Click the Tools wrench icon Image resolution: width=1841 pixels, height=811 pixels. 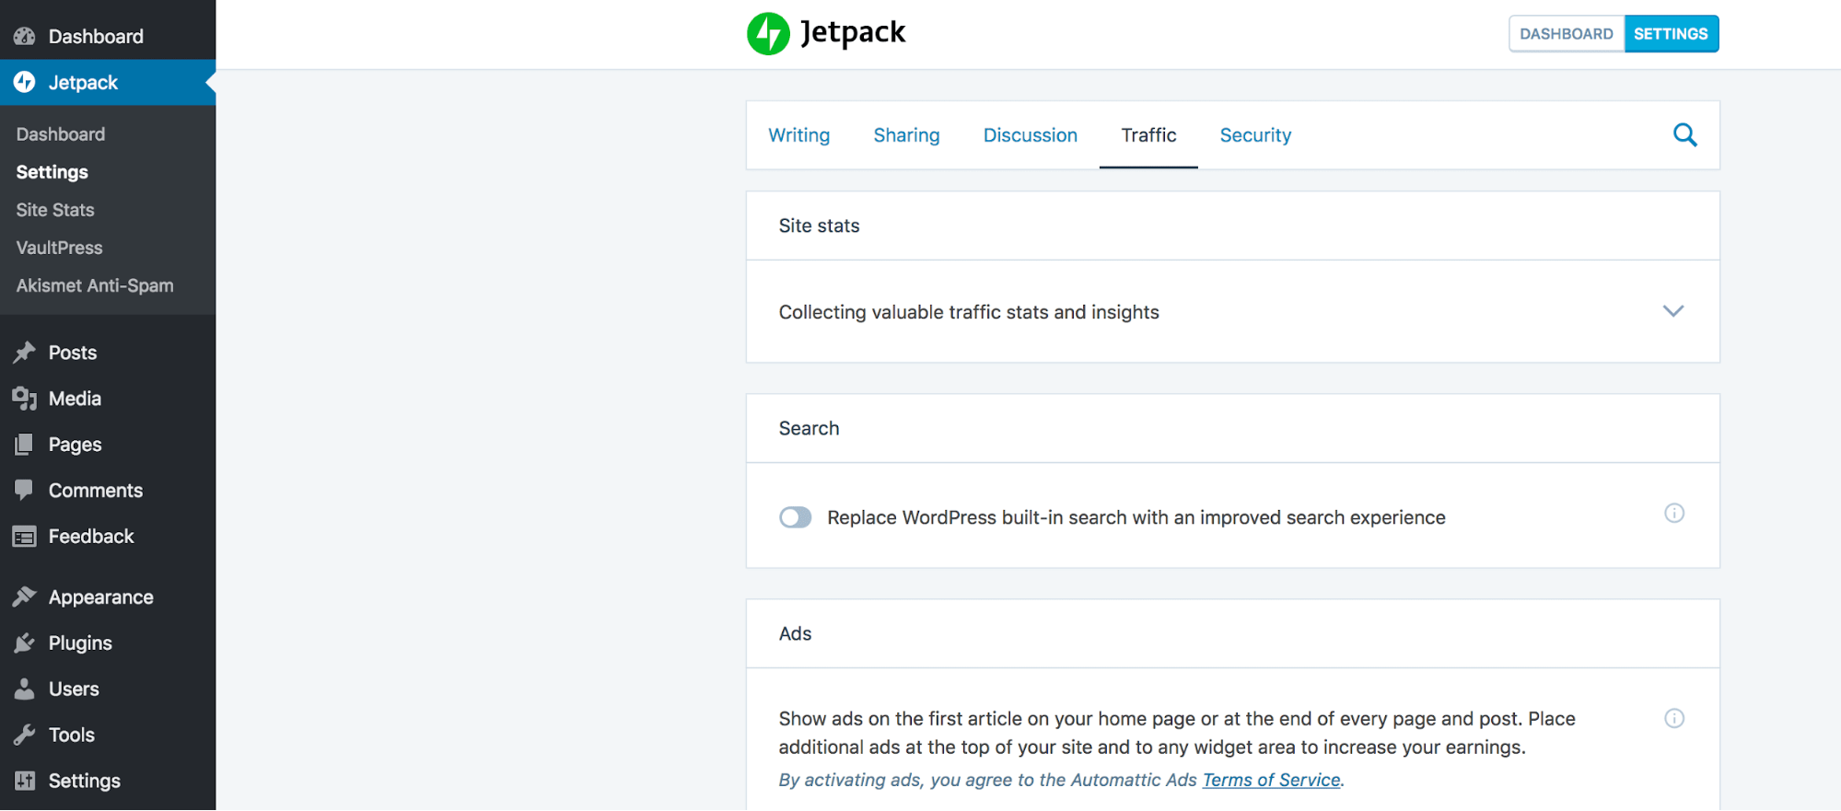tap(25, 736)
